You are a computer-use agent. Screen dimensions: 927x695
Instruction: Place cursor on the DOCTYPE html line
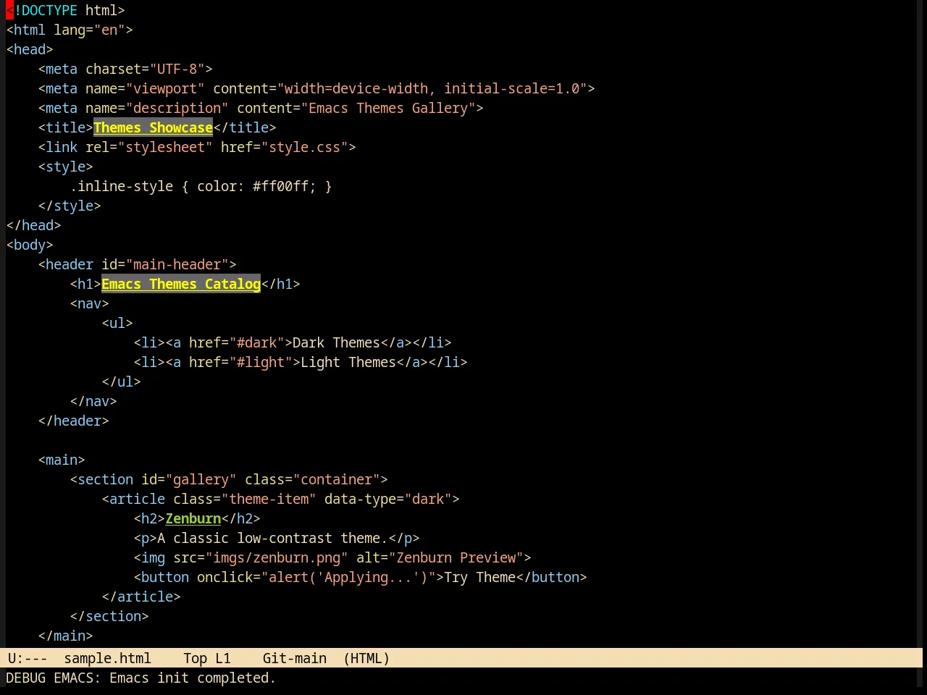pos(66,10)
